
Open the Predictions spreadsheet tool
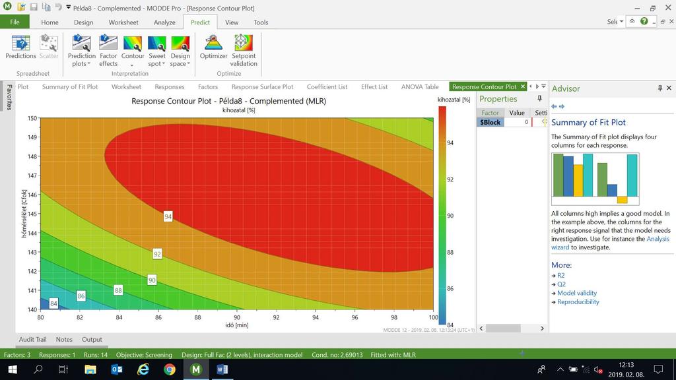(20, 47)
